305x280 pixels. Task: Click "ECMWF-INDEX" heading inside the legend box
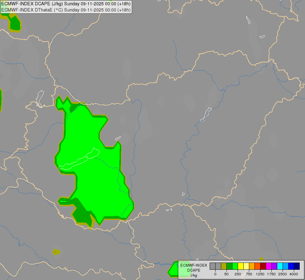[194, 265]
